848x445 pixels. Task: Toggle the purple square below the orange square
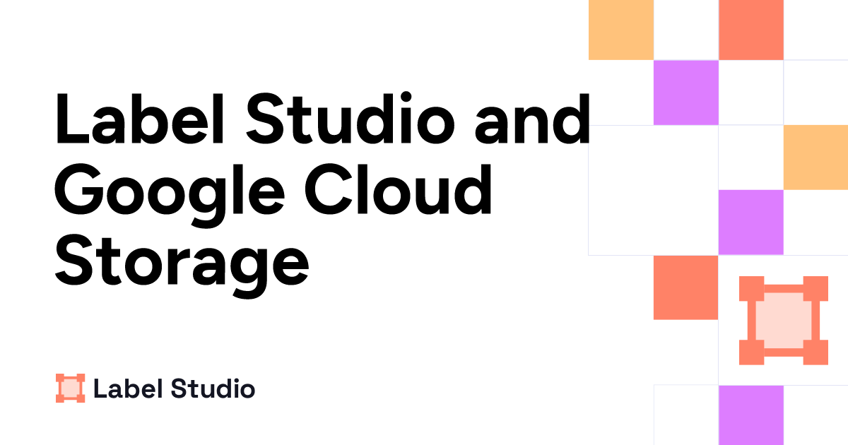(750, 221)
